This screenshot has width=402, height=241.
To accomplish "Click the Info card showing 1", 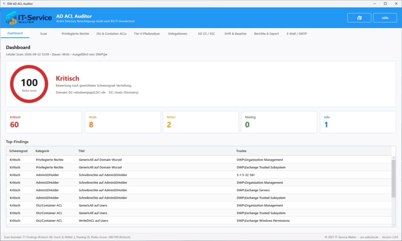I will click(358, 122).
